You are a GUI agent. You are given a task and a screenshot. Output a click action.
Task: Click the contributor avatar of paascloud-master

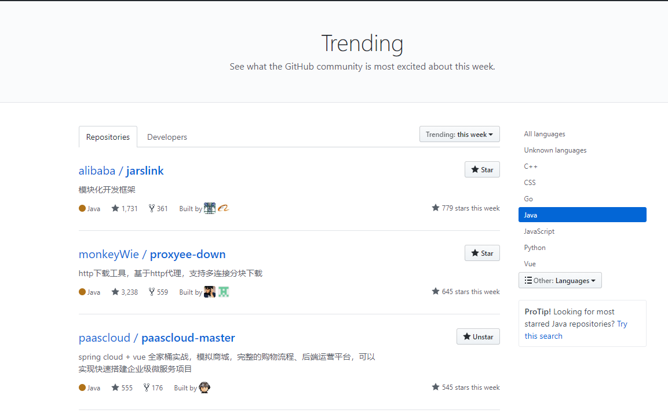click(x=205, y=387)
